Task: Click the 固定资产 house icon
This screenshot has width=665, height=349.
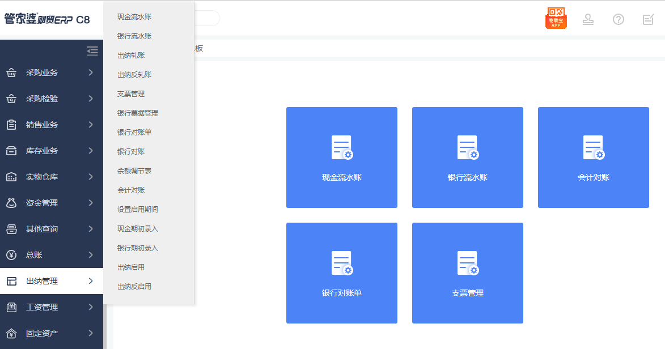Action: pyautogui.click(x=11, y=333)
